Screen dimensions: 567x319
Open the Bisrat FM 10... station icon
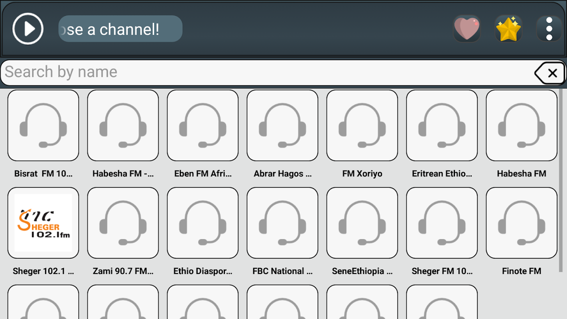click(43, 125)
